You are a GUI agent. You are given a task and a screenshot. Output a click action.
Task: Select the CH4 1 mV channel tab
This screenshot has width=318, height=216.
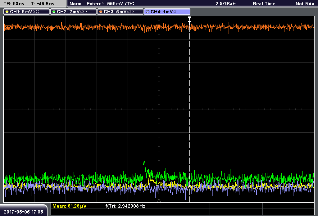tap(167, 12)
